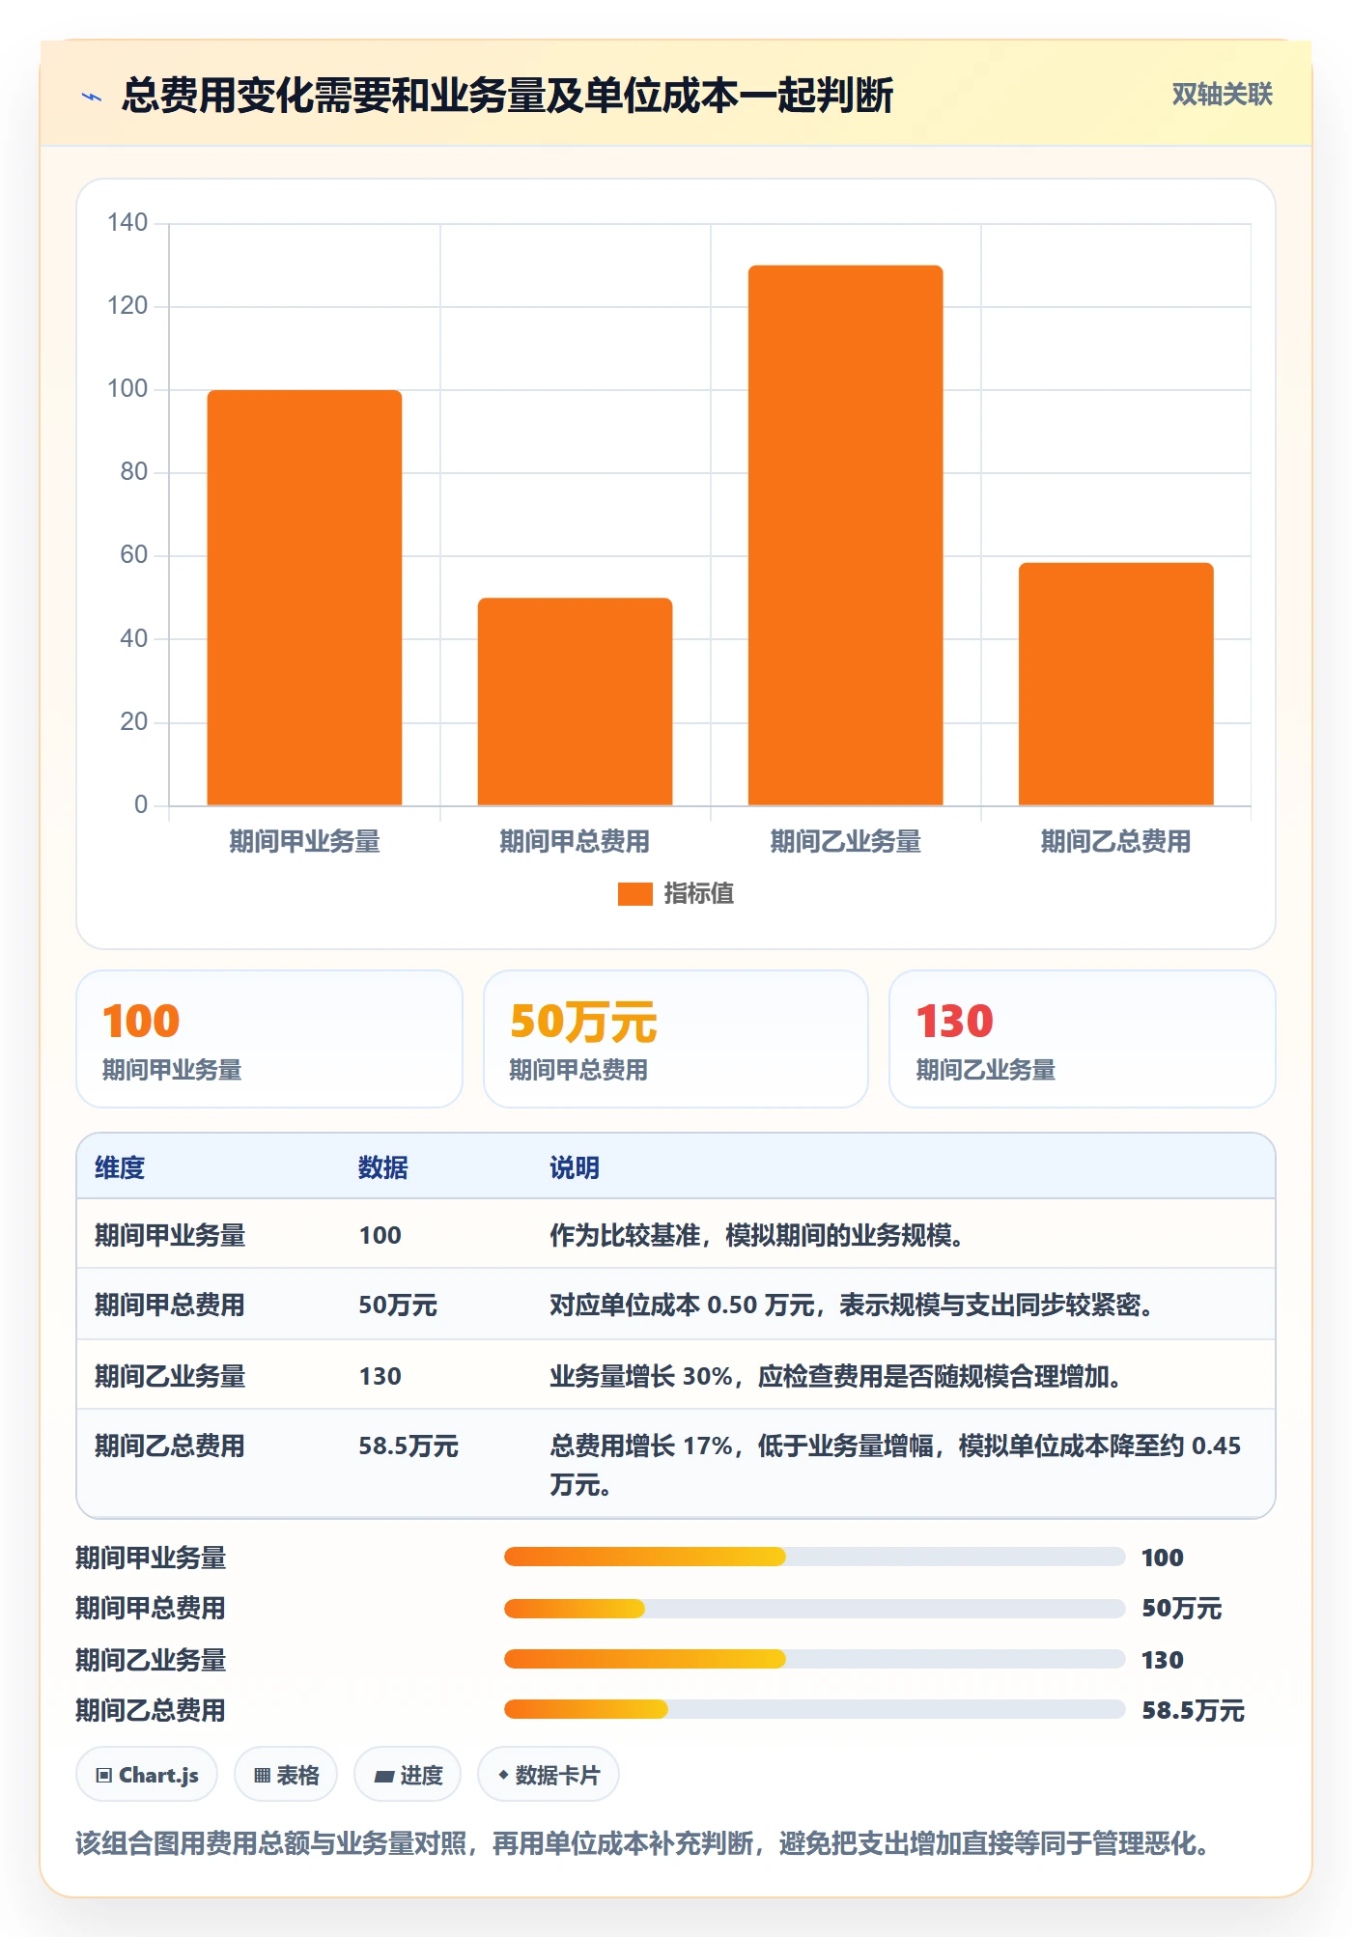The width and height of the screenshot is (1352, 1937).
Task: Select the 双轴关联 badge in the header
Action: (x=1222, y=95)
